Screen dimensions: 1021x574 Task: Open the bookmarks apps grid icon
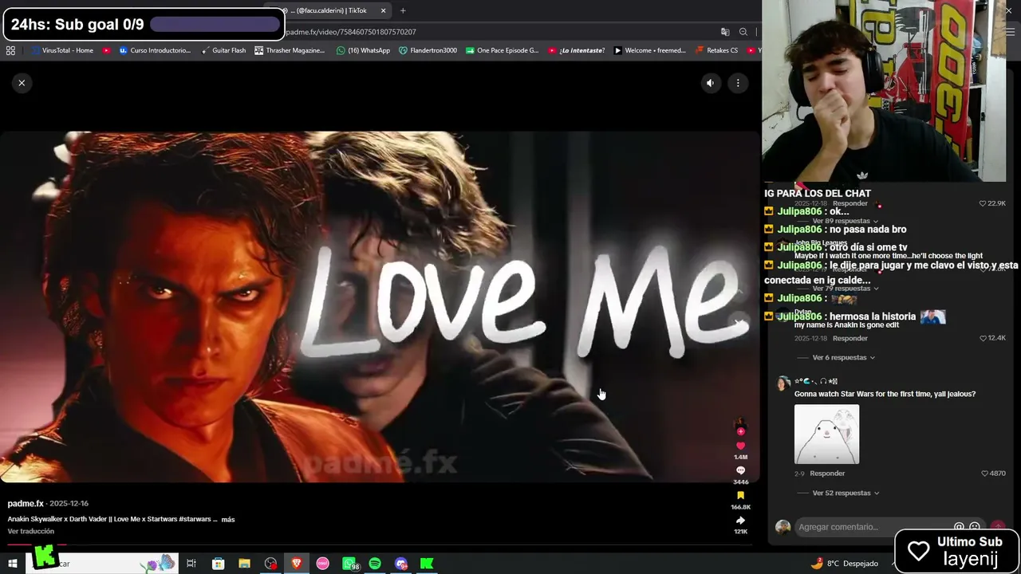pyautogui.click(x=10, y=50)
